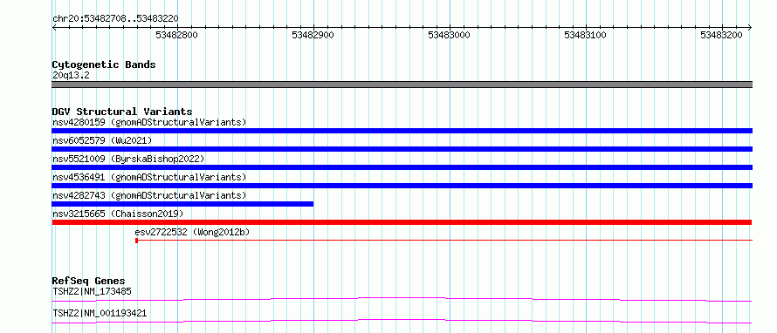Select the thick red bar under nsv3215665
Screen dimensions: 777x333
(x=402, y=222)
